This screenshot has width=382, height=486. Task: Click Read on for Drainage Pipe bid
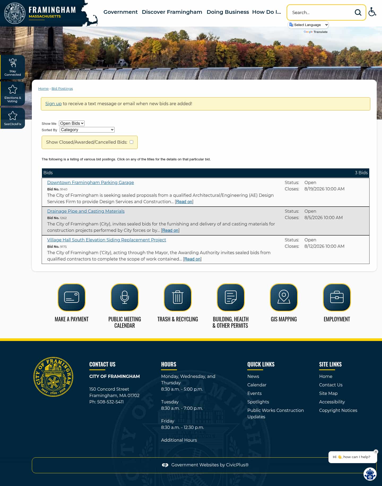170,230
